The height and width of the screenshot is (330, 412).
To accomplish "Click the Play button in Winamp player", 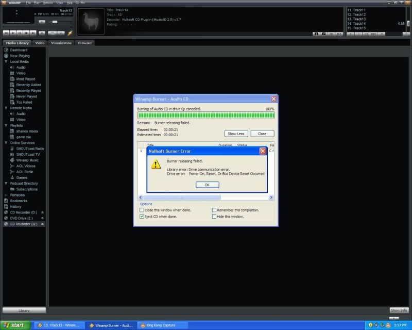I will coord(14,33).
